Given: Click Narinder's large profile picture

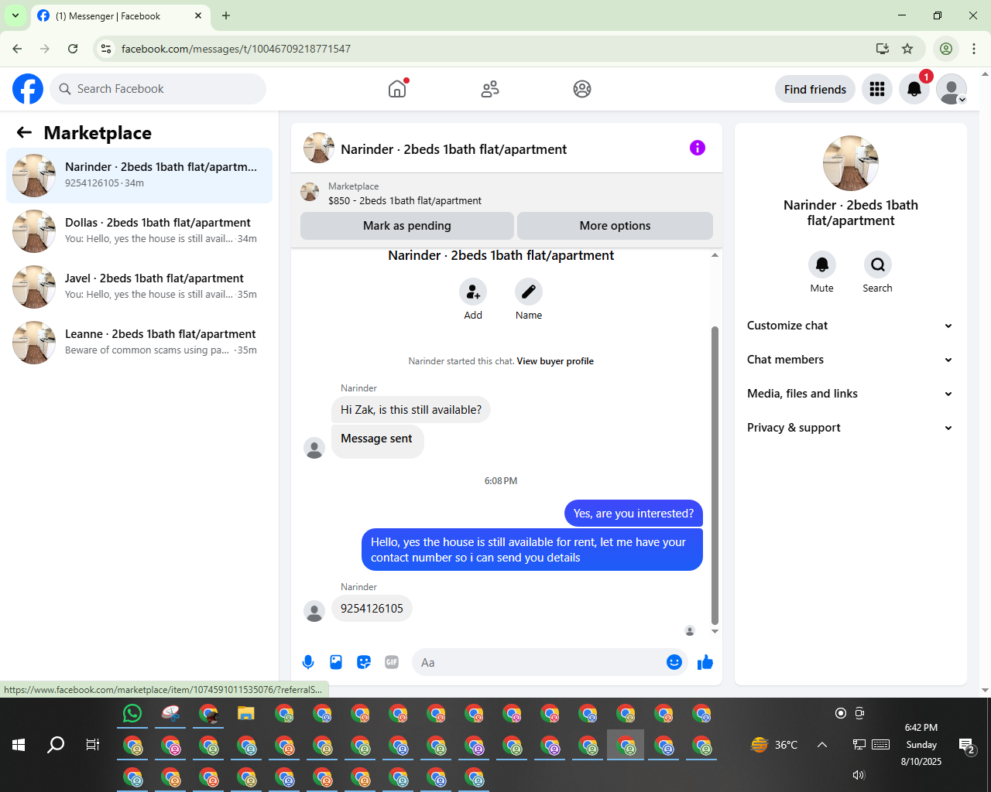Looking at the screenshot, I should [x=851, y=163].
